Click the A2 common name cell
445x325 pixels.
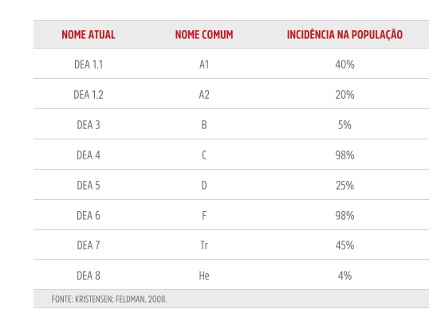(204, 95)
